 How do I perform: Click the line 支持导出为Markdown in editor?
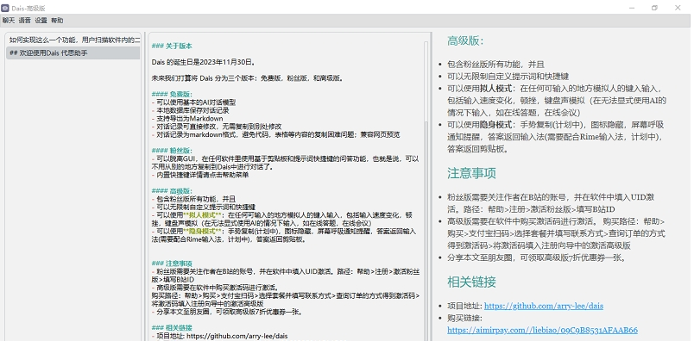[x=187, y=118]
